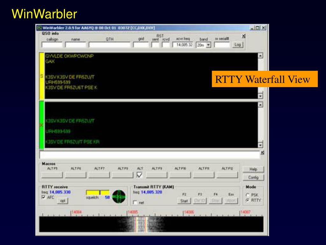326x245 pixels.
Task: Open the band dropdown showing 20m
Action: click(x=209, y=45)
